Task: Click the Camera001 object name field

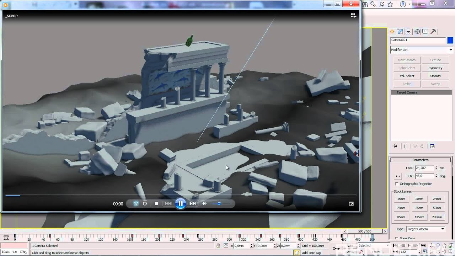Action: [x=418, y=40]
